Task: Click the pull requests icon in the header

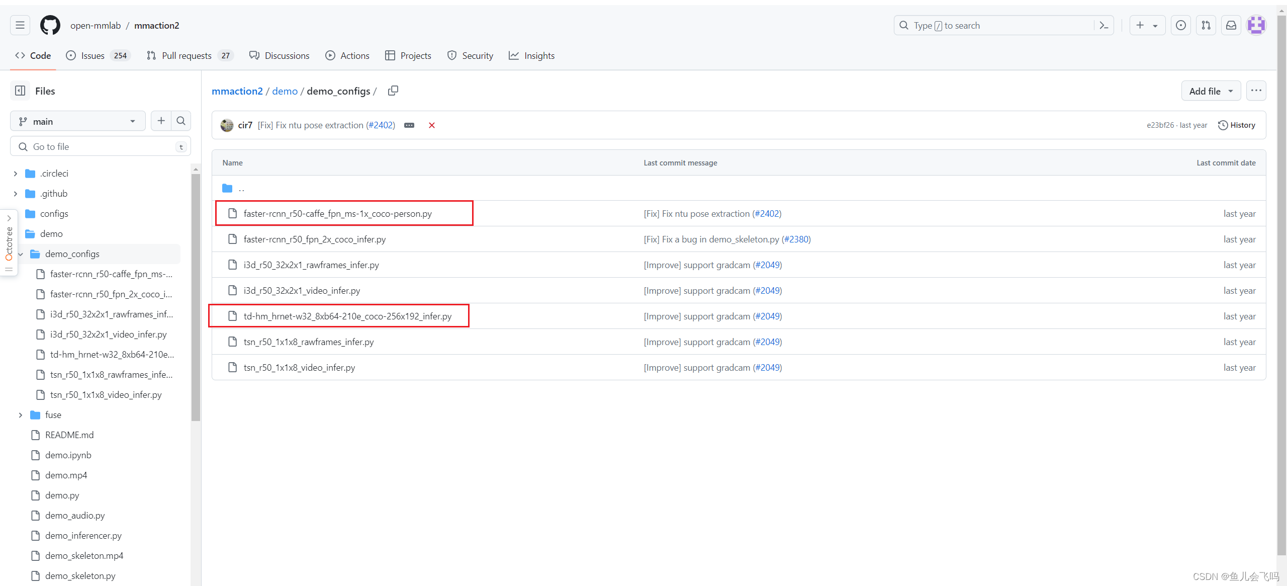Action: click(x=1206, y=25)
